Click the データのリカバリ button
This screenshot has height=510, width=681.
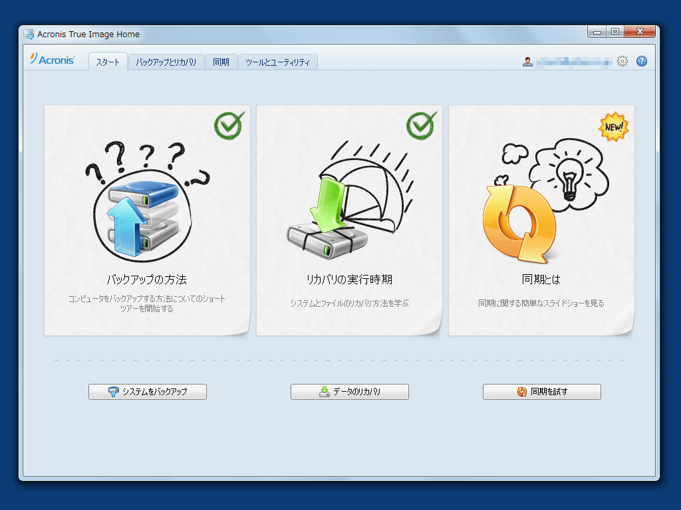pos(350,392)
